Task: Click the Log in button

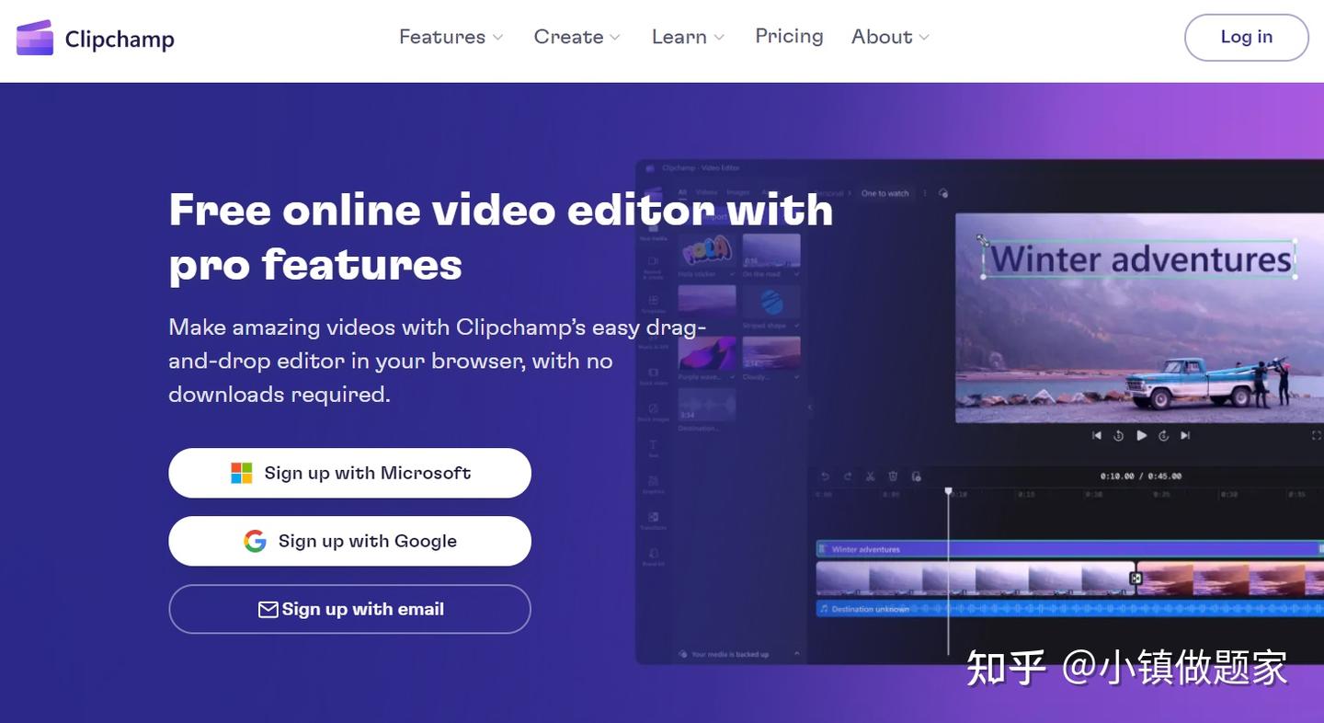Action: pyautogui.click(x=1247, y=38)
